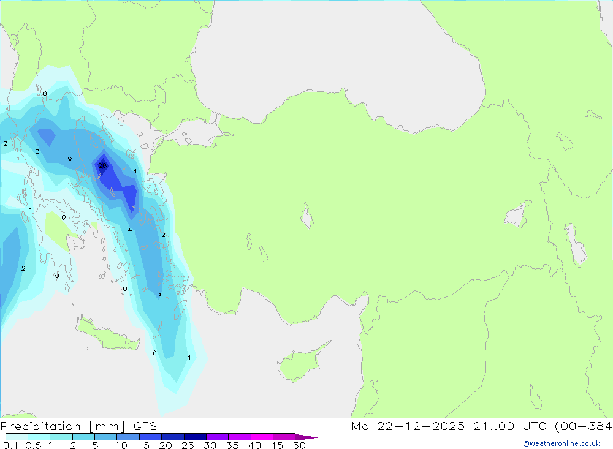
Task: Click the 15–20 mm blue legend segment
Action: point(151,437)
